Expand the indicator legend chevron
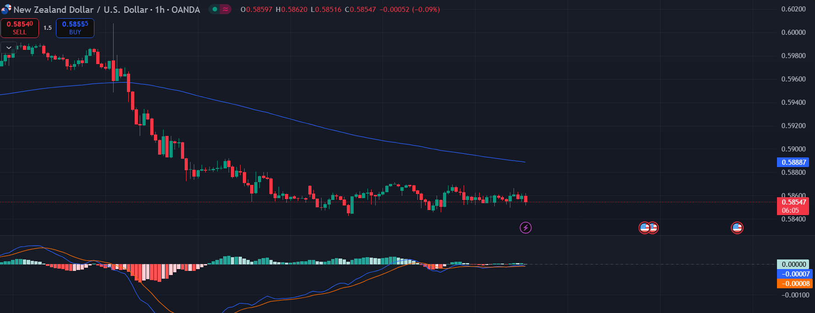The width and height of the screenshot is (815, 313). (9, 48)
